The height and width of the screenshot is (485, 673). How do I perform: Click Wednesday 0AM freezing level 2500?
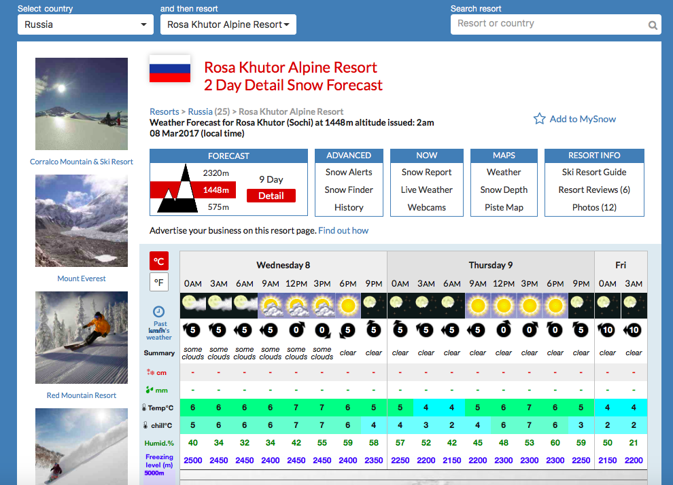pos(192,460)
